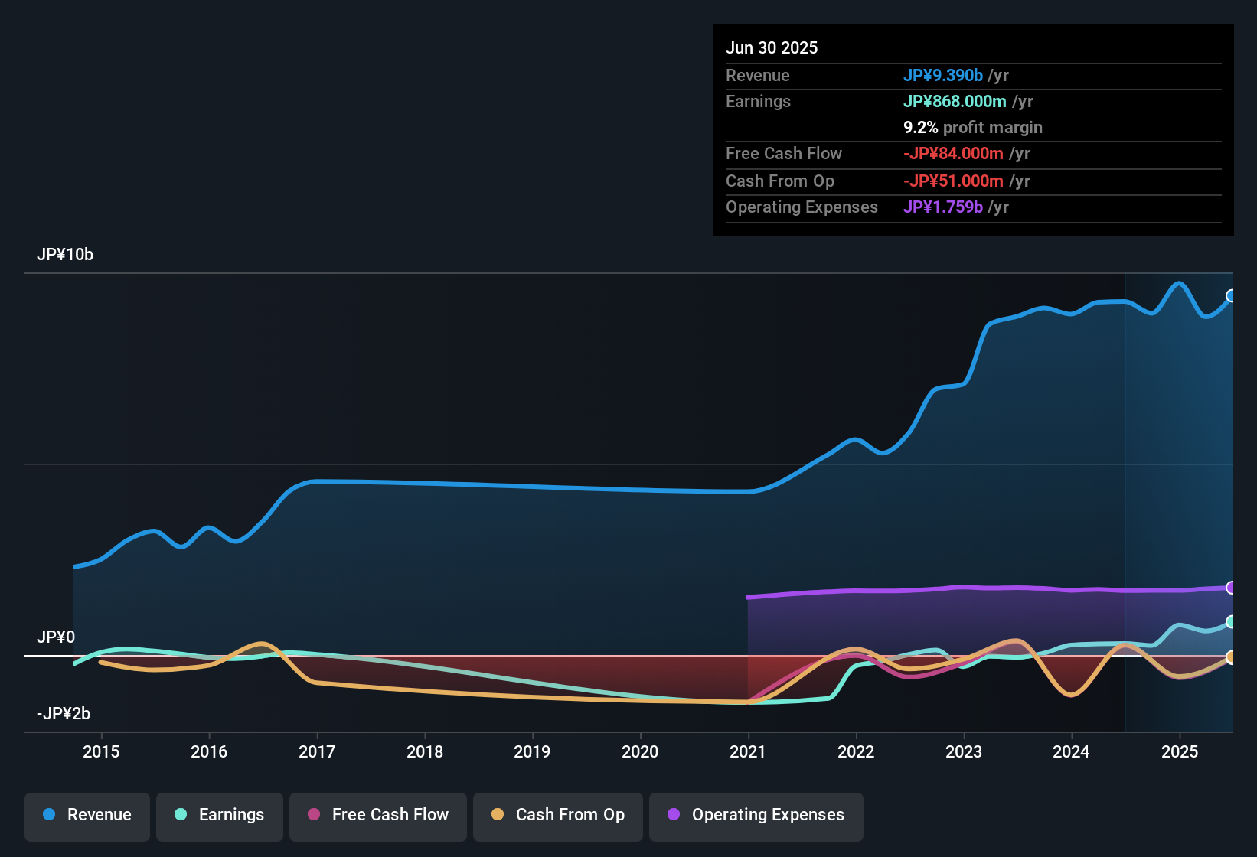Click the 2017 x-axis label
This screenshot has width=1257, height=857.
317,751
